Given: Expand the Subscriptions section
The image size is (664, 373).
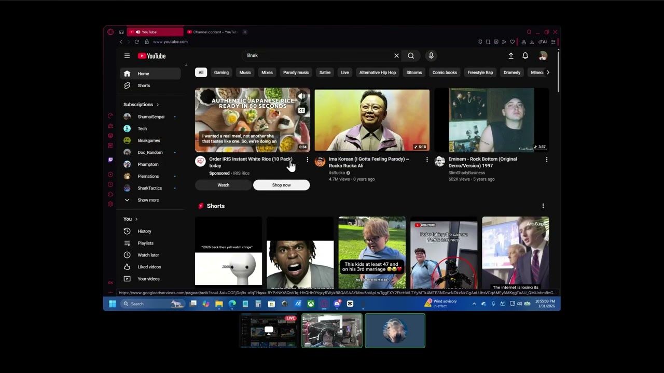Looking at the screenshot, I should (141, 105).
